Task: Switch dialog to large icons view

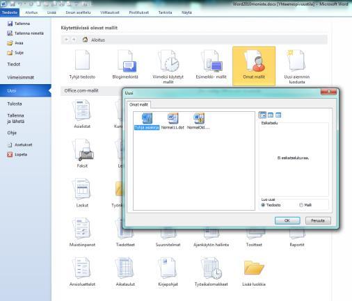Action: 263,115
